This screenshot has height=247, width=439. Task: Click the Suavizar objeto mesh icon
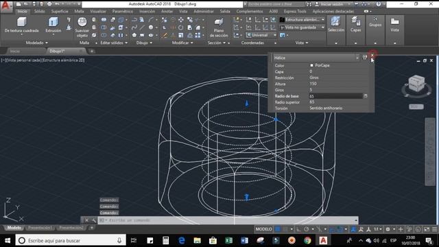point(82,22)
